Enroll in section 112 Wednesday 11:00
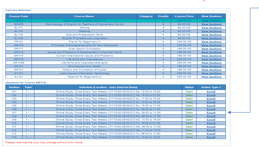The image size is (259, 148). 211,130
